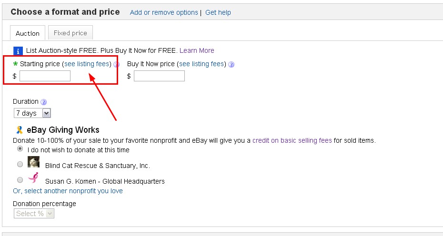Viewport: 443px width, 236px height.
Task: Open help icon next to Buy It Now price
Action: click(231, 64)
